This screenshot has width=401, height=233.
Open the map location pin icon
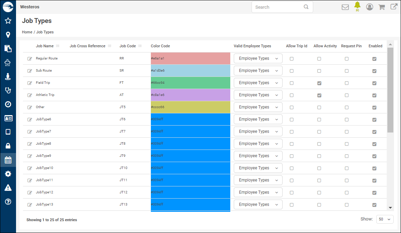coord(8,35)
